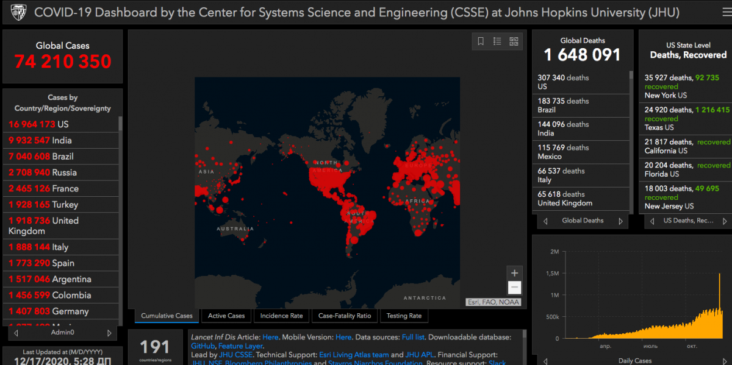The width and height of the screenshot is (732, 365).
Task: Open the map bookmarks icon
Action: point(481,41)
